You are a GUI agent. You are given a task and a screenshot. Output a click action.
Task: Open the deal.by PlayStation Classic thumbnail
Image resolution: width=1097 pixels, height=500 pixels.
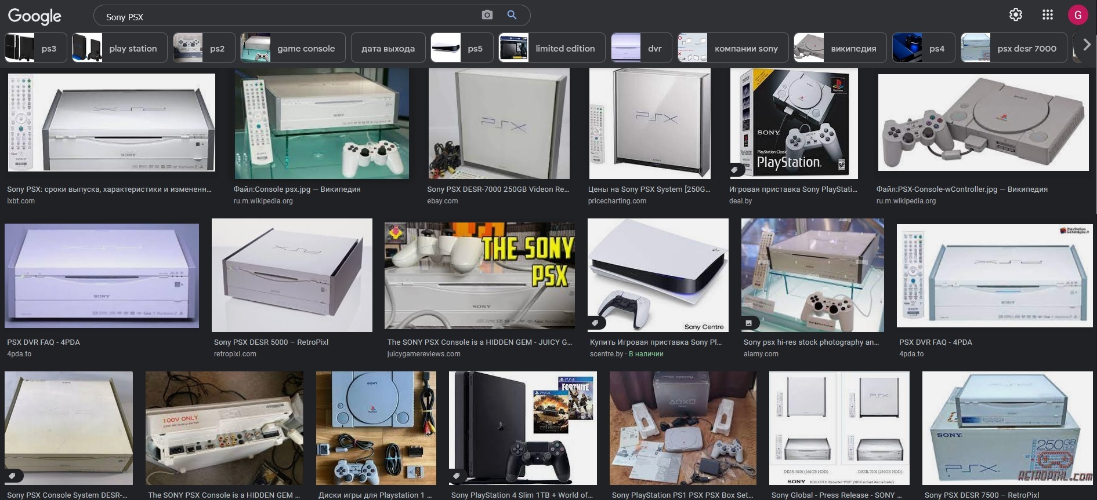coord(794,123)
